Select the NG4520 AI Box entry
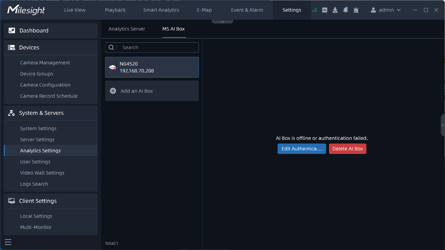This screenshot has height=250, width=445. [152, 67]
